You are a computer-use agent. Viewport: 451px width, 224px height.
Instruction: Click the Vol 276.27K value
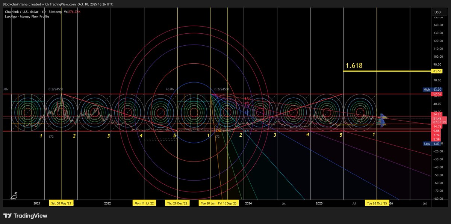[x=73, y=12]
